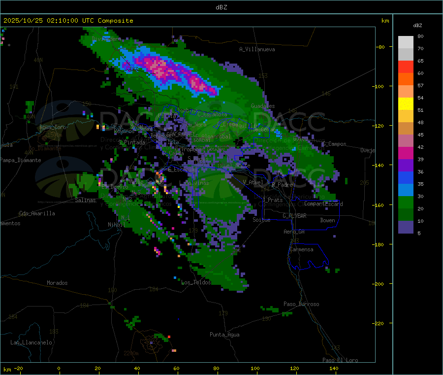The image size is (443, 375).
Task: Click the 'km' unit label at bottom left
Action: 7,370
